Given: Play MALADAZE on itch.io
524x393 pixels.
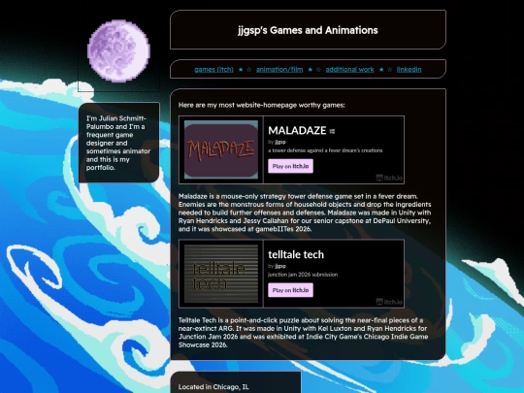Looking at the screenshot, I should (x=290, y=166).
